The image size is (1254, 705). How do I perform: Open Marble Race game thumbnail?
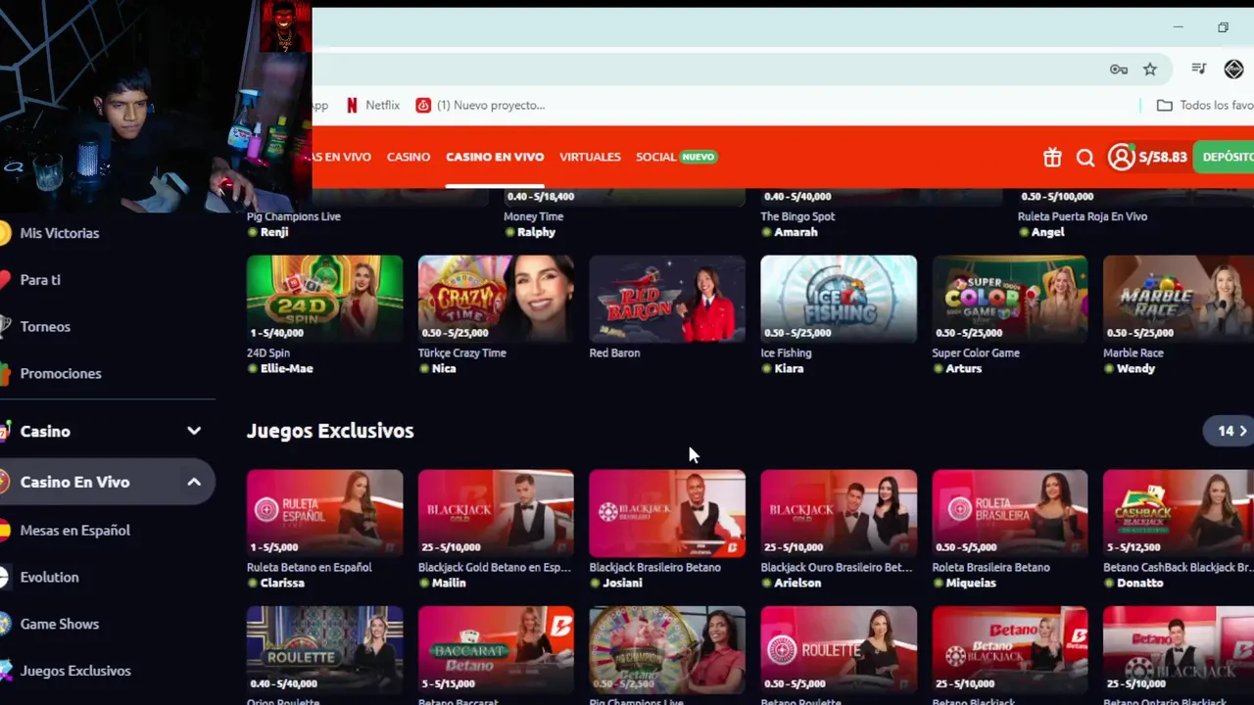tap(1179, 299)
